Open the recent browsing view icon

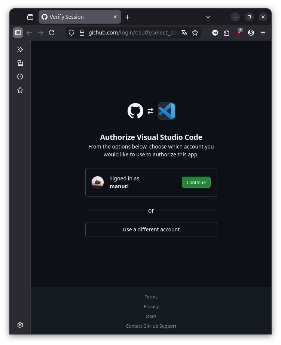(x=30, y=17)
